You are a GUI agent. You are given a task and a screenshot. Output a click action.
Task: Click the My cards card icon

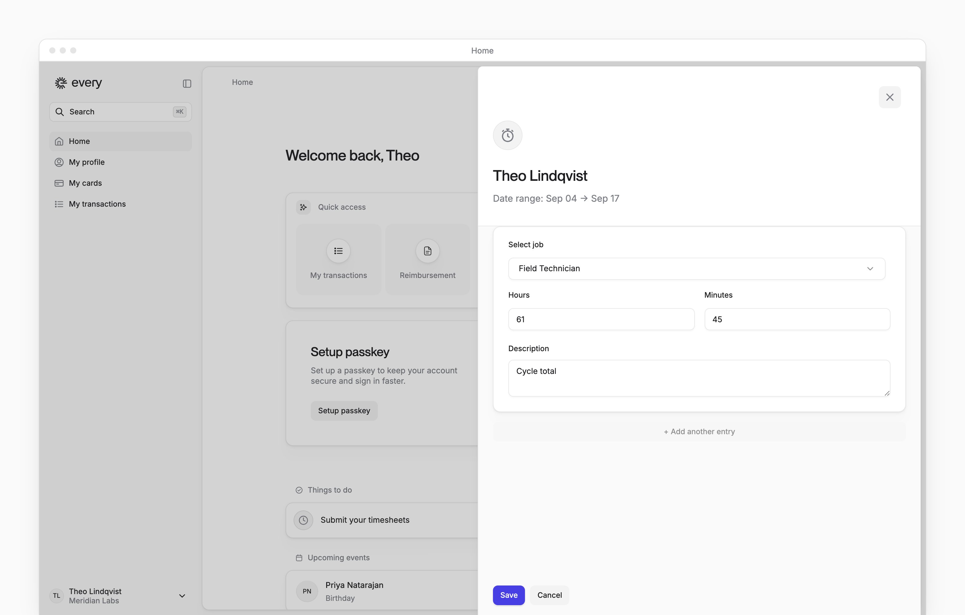pyautogui.click(x=59, y=183)
